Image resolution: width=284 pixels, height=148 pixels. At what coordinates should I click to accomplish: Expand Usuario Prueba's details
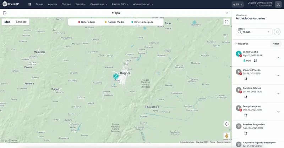click(x=278, y=75)
